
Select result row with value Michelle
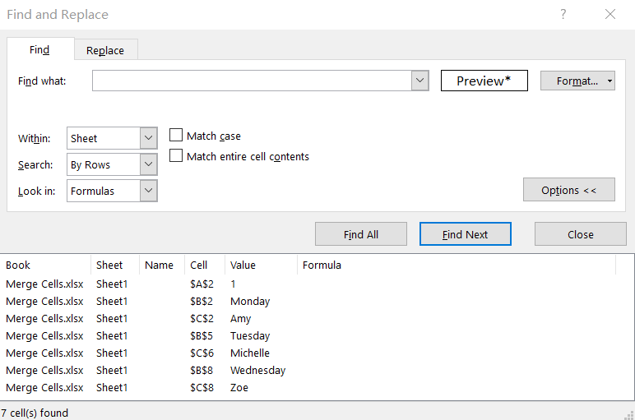[x=317, y=353]
